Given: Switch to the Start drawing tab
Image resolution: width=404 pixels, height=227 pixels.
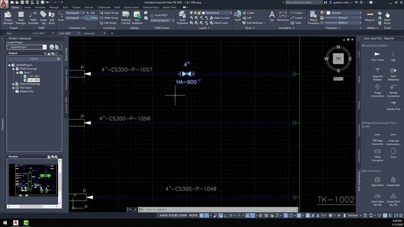Looking at the screenshot, I should pyautogui.click(x=9, y=33).
